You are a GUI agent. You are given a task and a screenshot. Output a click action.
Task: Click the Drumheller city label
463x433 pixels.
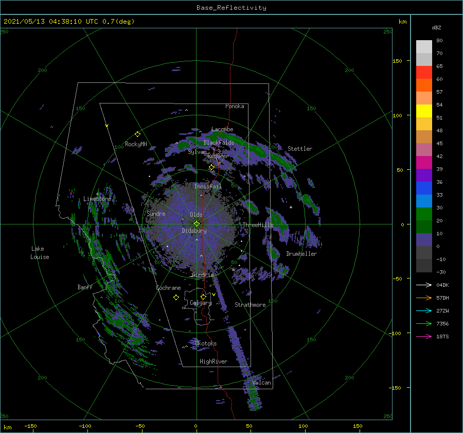click(x=301, y=254)
